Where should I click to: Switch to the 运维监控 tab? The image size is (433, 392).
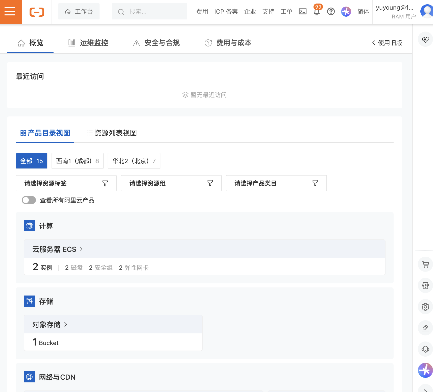coord(88,43)
